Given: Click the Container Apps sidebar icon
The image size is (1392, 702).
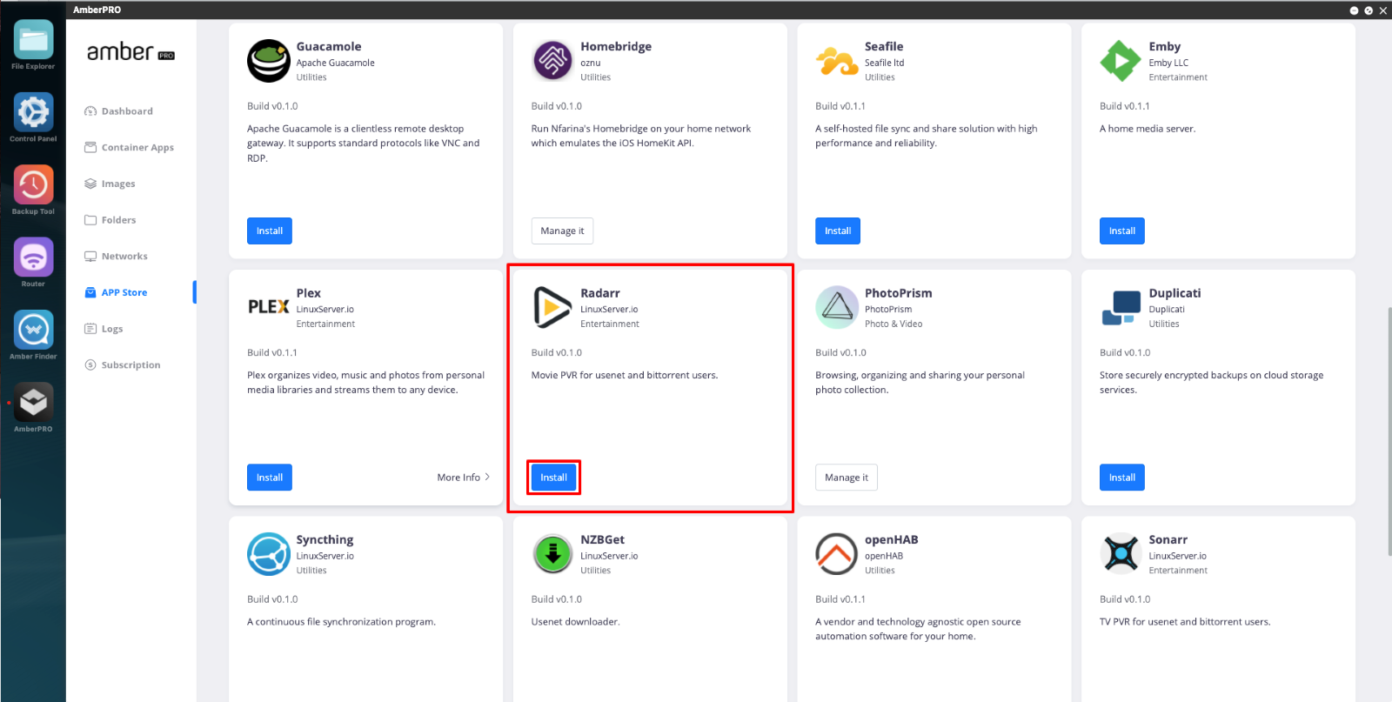Looking at the screenshot, I should click(x=90, y=148).
